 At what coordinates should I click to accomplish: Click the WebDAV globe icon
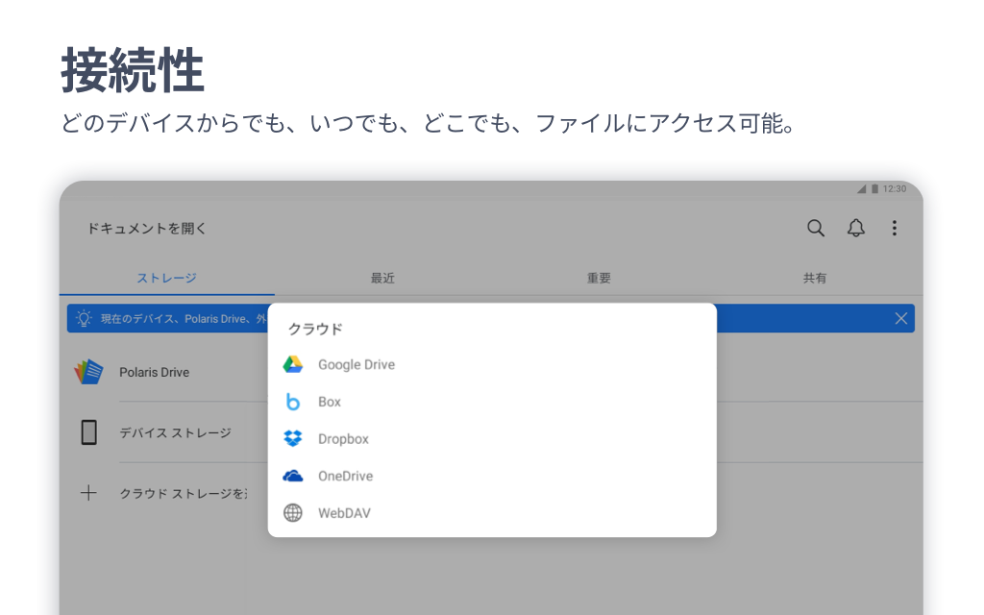[293, 513]
